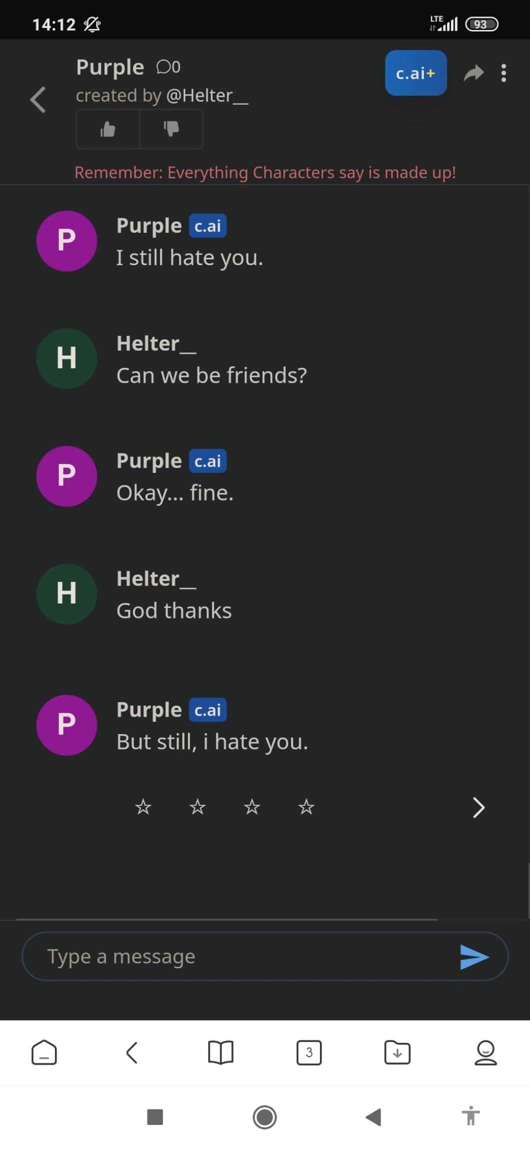The width and height of the screenshot is (530, 1149).
Task: Rate the reply with the fourth star
Action: coord(306,807)
